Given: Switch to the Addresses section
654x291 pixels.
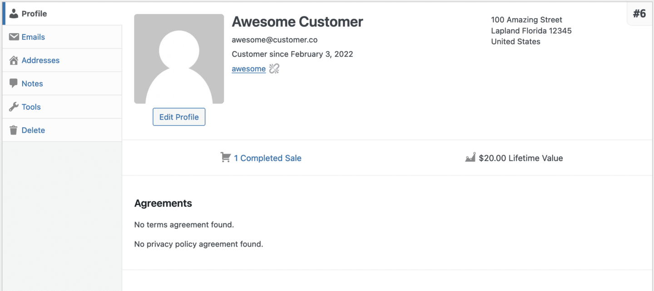Looking at the screenshot, I should 40,60.
